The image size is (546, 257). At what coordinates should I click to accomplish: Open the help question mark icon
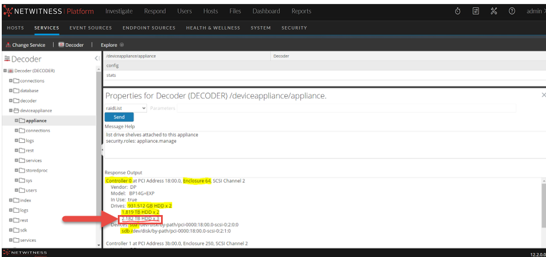pos(512,11)
